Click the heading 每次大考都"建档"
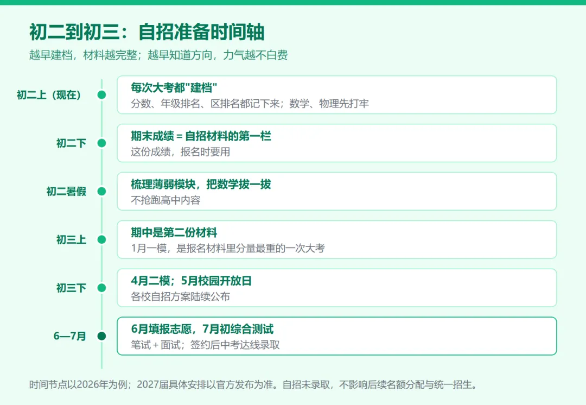586x405 pixels. [x=174, y=87]
